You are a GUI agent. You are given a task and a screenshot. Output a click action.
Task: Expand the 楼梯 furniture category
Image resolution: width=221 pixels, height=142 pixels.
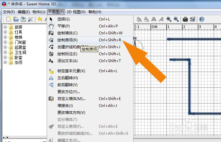(x=5, y=37)
